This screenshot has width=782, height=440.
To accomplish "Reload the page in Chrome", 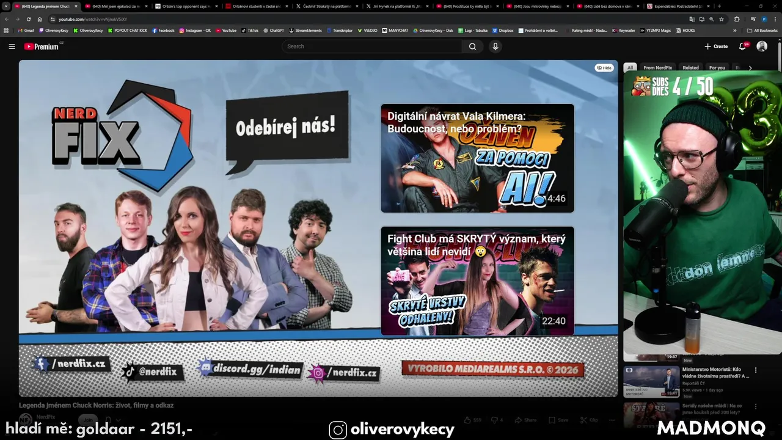I will tap(28, 19).
